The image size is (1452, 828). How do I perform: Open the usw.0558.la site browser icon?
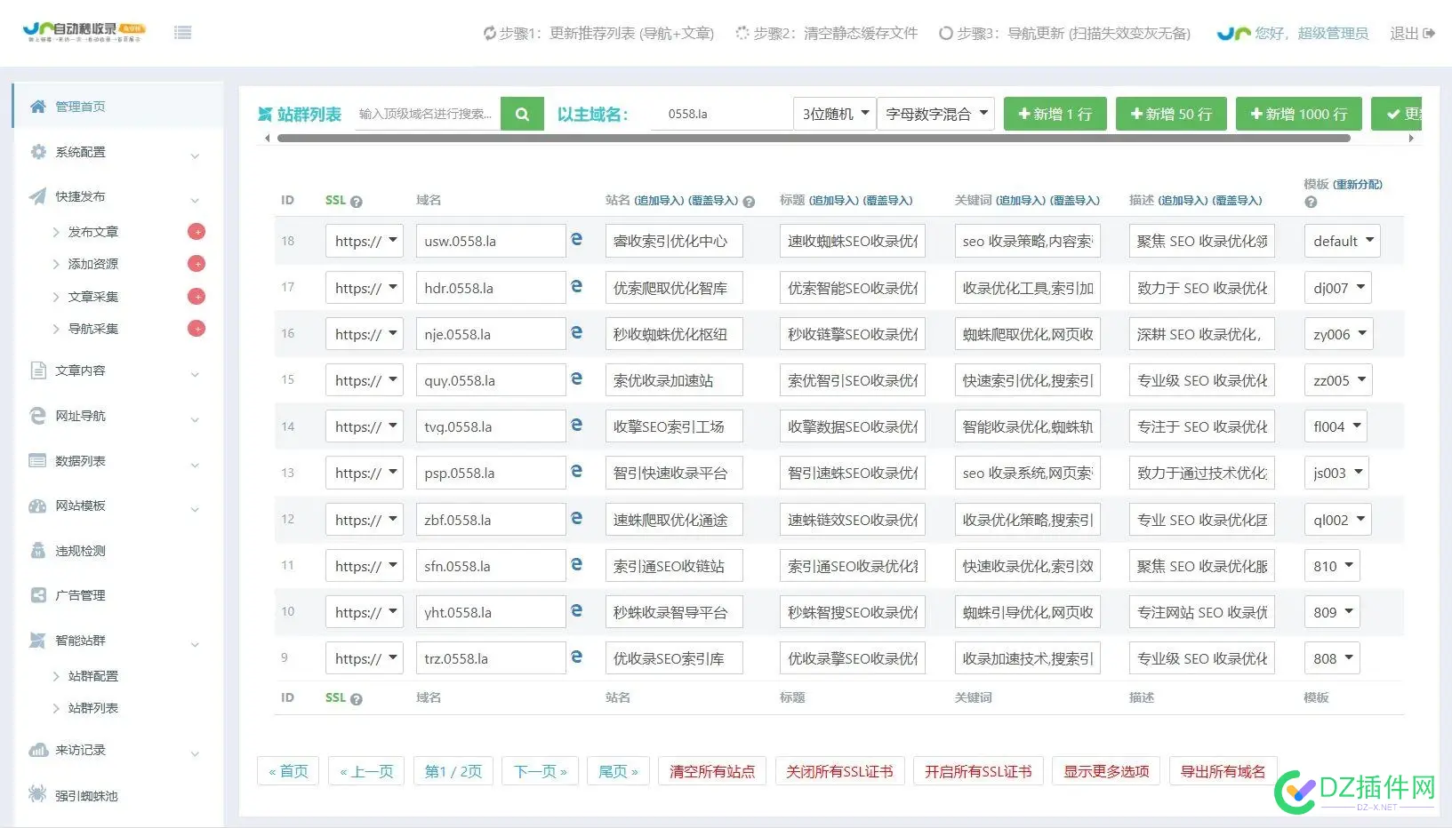coord(576,240)
